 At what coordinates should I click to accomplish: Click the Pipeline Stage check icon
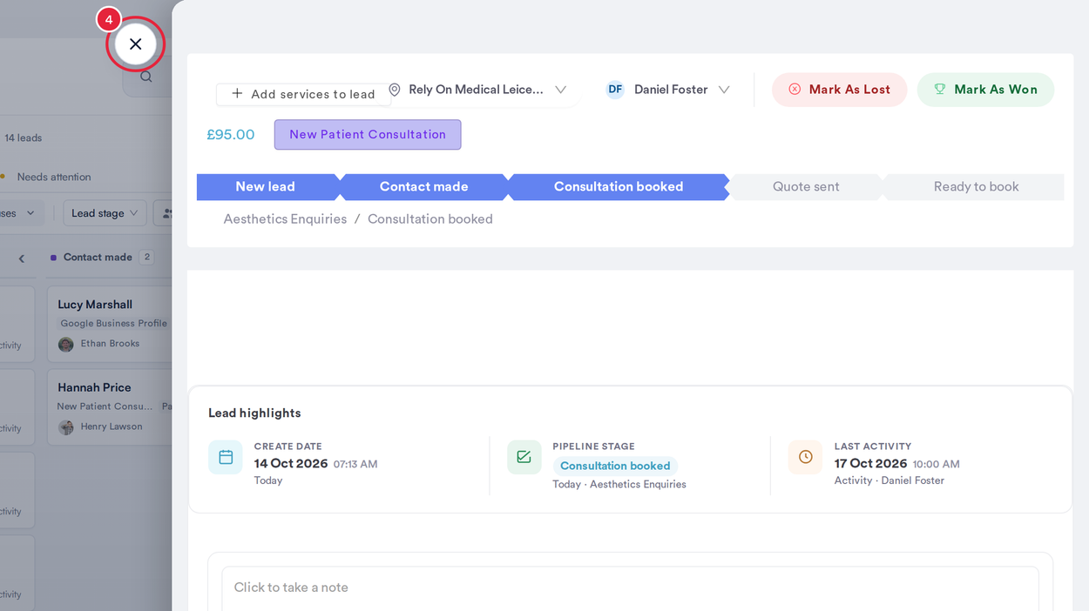click(524, 457)
